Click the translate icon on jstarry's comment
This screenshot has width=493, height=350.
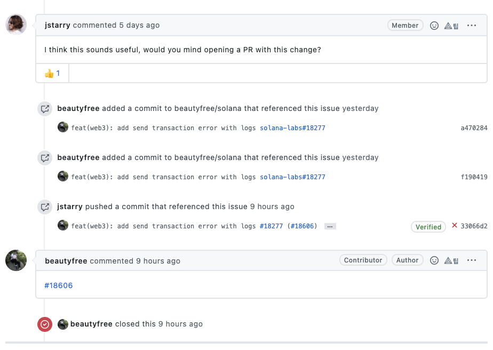(452, 25)
